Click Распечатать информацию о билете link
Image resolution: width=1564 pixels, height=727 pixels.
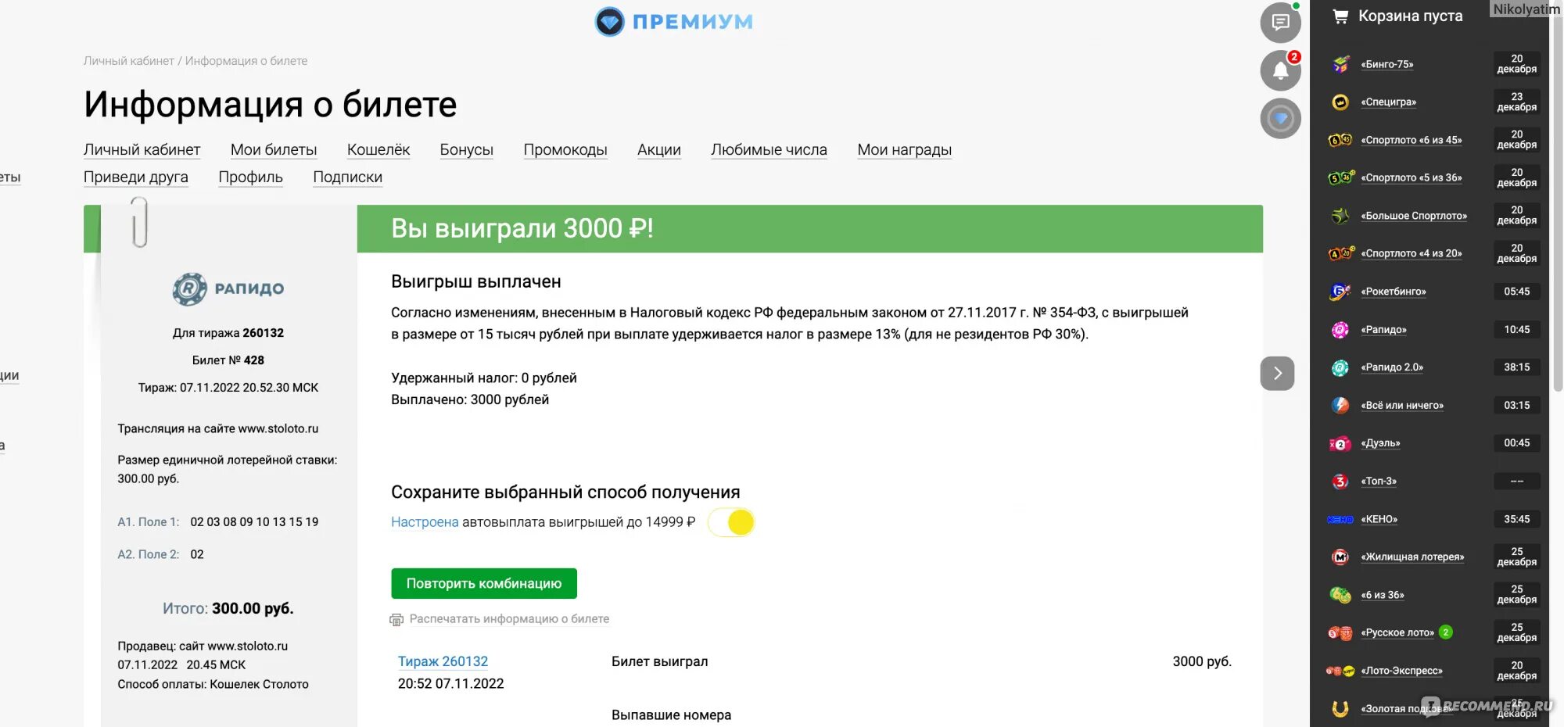pos(509,618)
